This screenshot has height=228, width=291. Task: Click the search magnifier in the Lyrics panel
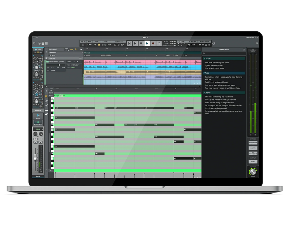[x=204, y=53]
